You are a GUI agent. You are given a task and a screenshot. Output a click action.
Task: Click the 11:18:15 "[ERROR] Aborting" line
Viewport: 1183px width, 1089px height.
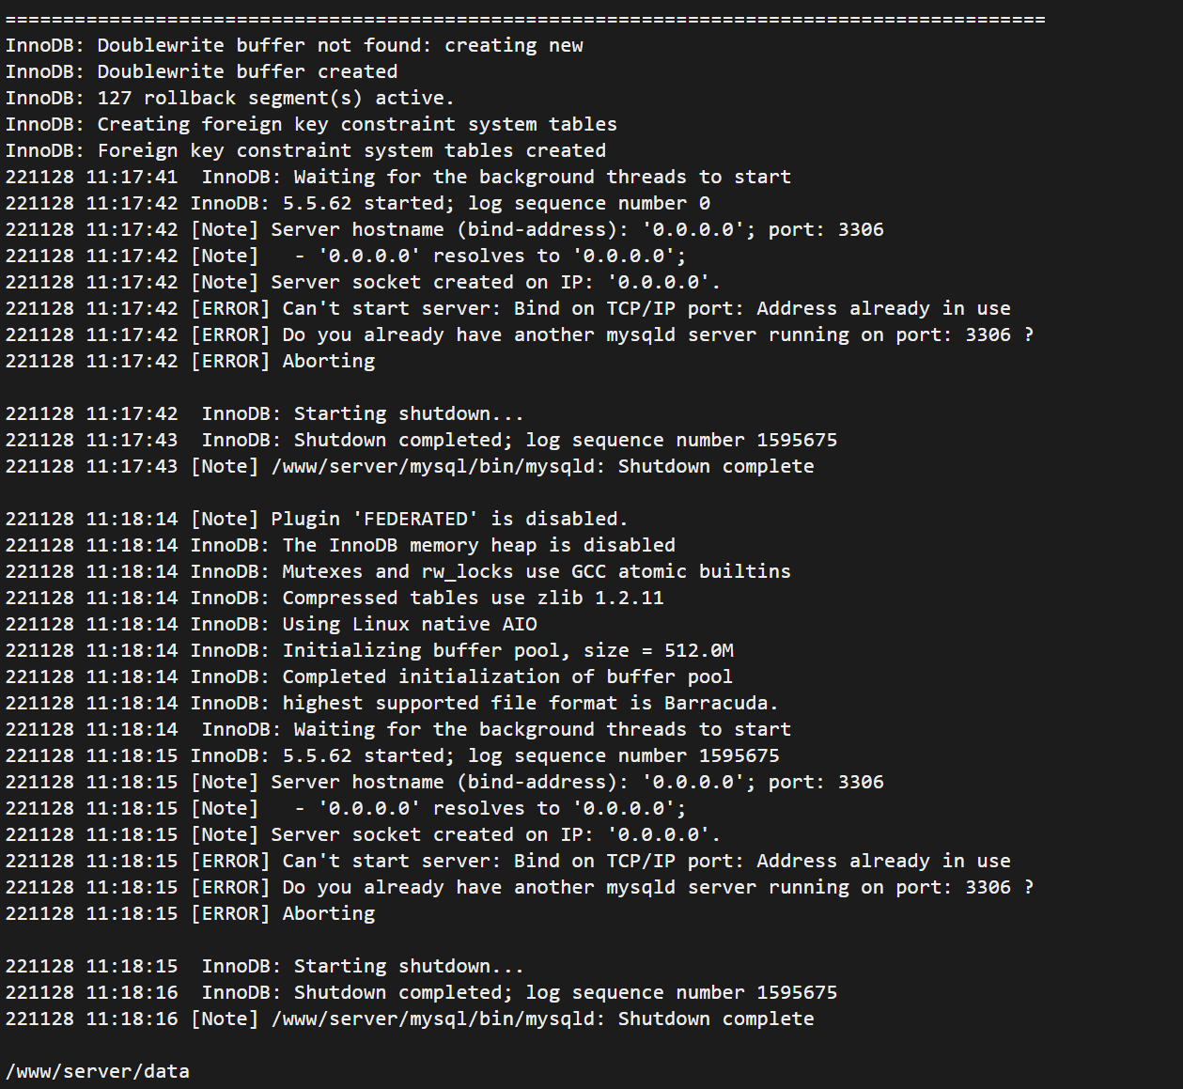(190, 913)
